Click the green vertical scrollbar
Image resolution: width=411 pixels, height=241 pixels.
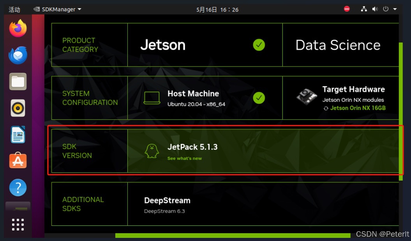(401, 112)
